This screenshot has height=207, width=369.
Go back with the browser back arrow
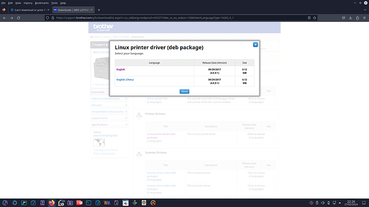[x=4, y=18]
